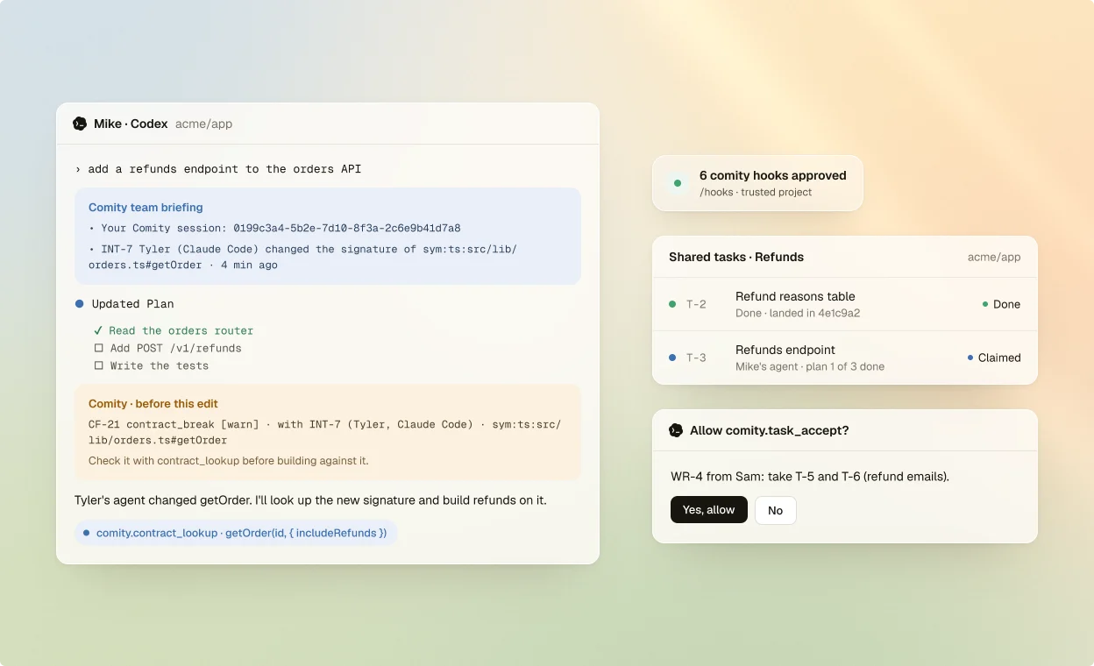
Task: Click the /hooks · trusted project subtitle
Action: [x=756, y=192]
